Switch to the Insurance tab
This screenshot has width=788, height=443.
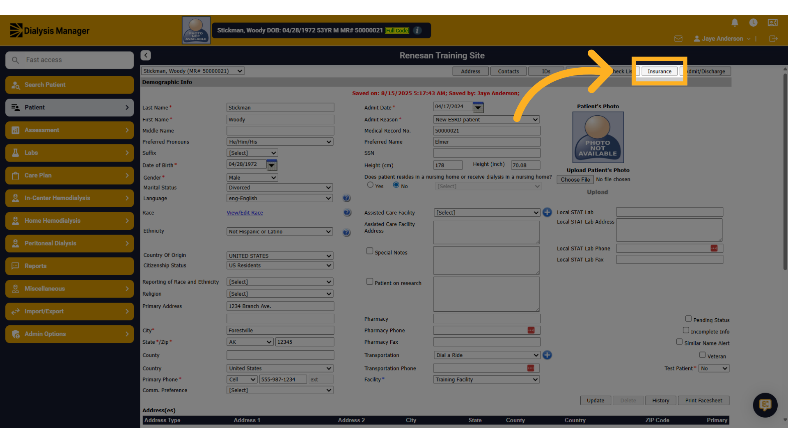pos(660,71)
